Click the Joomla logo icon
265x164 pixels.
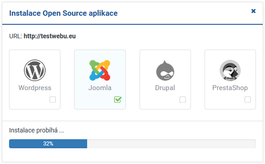coord(100,70)
